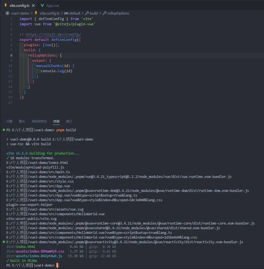Click 'built in 952ms' terminal line
The height and width of the screenshot is (269, 264).
point(24,260)
